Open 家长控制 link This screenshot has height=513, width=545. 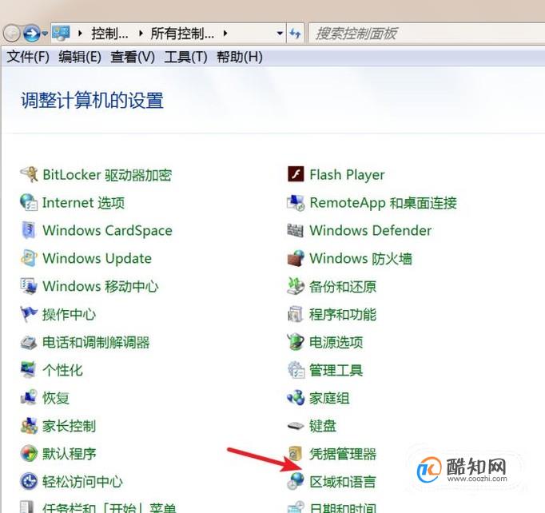point(70,426)
